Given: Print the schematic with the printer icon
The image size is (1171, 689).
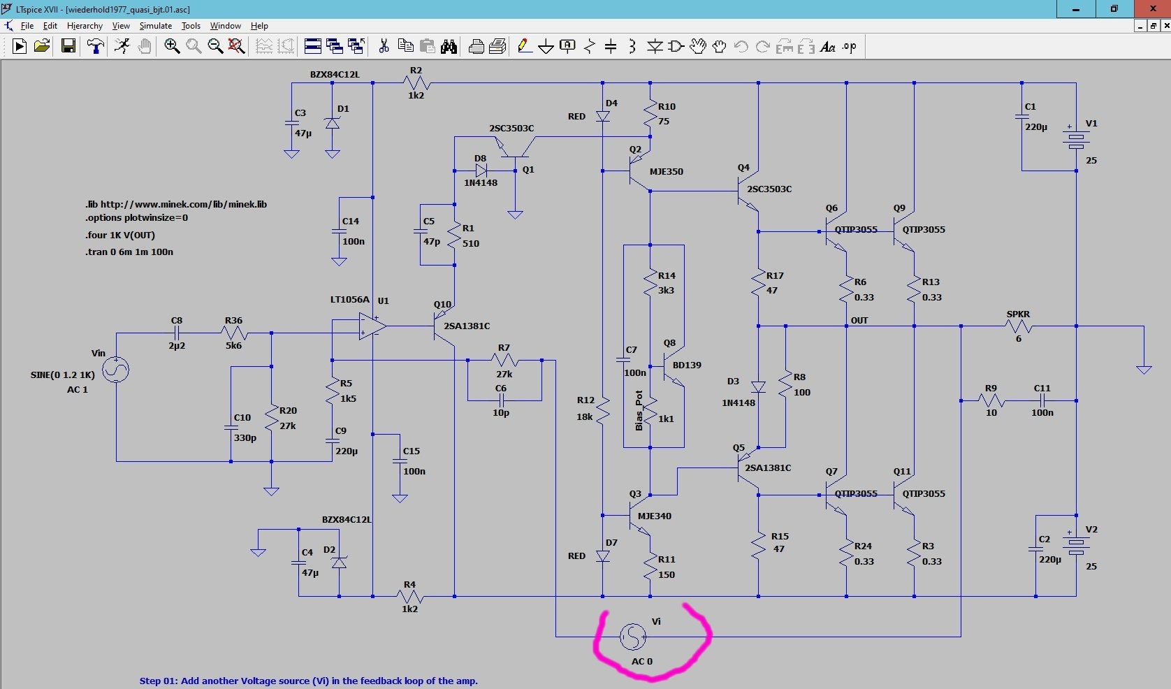Looking at the screenshot, I should [498, 46].
